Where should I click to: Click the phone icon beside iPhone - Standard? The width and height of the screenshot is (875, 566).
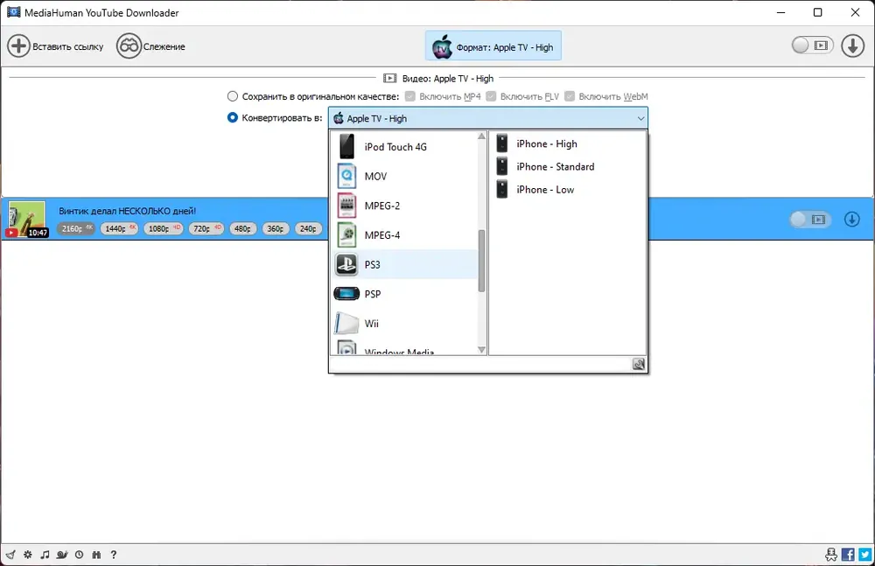point(502,166)
